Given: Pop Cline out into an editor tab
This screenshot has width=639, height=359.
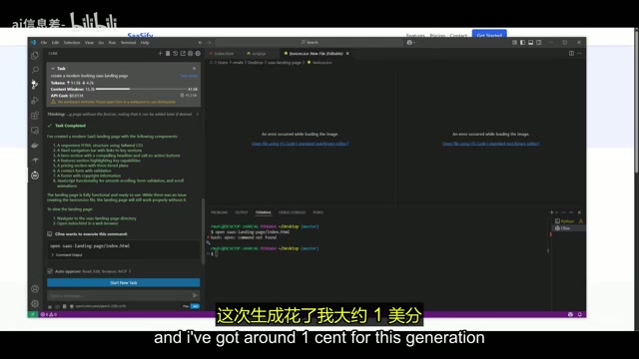Looking at the screenshot, I should click(183, 53).
